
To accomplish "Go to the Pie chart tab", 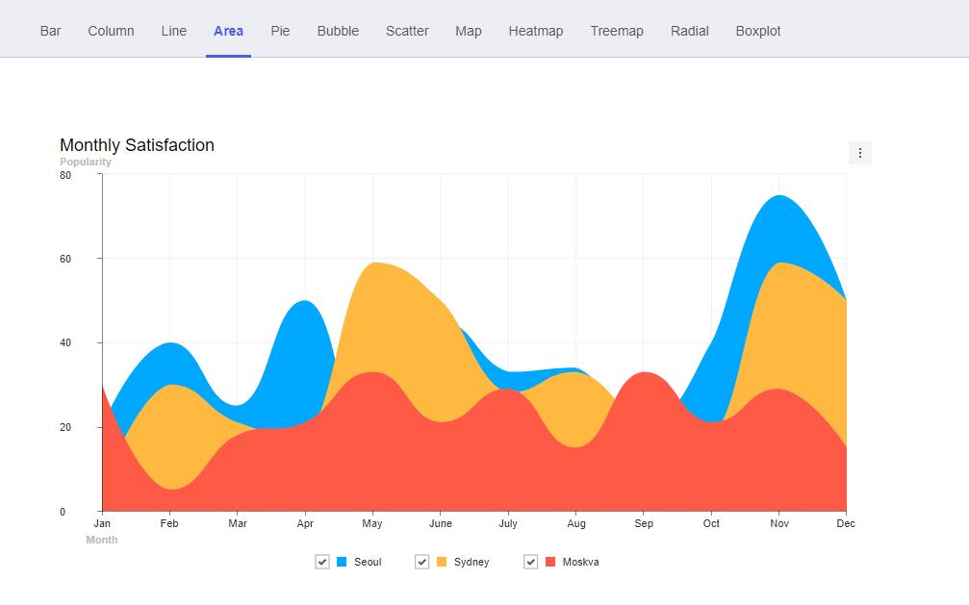I will coord(280,31).
